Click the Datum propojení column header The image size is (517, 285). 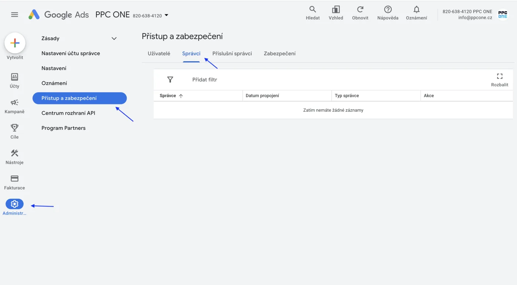(262, 95)
